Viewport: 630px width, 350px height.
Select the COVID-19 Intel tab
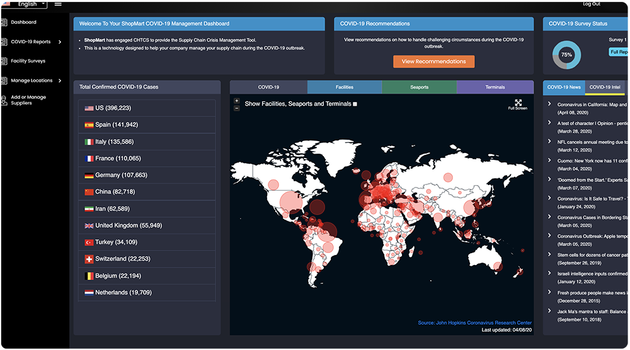click(x=605, y=87)
